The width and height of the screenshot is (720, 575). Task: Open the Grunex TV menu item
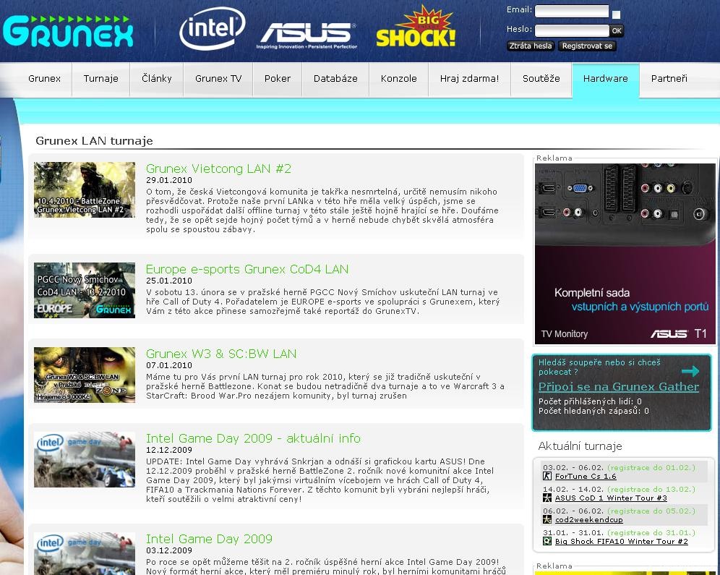click(218, 79)
